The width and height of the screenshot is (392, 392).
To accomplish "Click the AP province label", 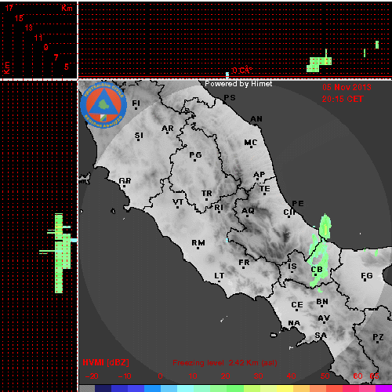I will pos(260,174).
